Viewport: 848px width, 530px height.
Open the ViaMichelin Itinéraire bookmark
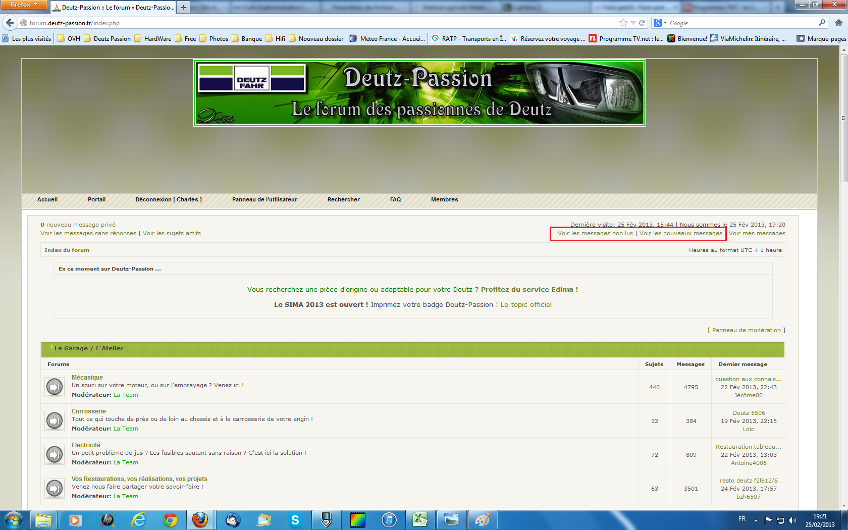(x=748, y=38)
